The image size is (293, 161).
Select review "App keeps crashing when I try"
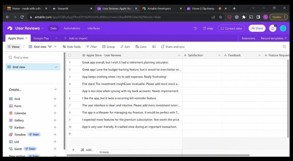tap(124, 77)
